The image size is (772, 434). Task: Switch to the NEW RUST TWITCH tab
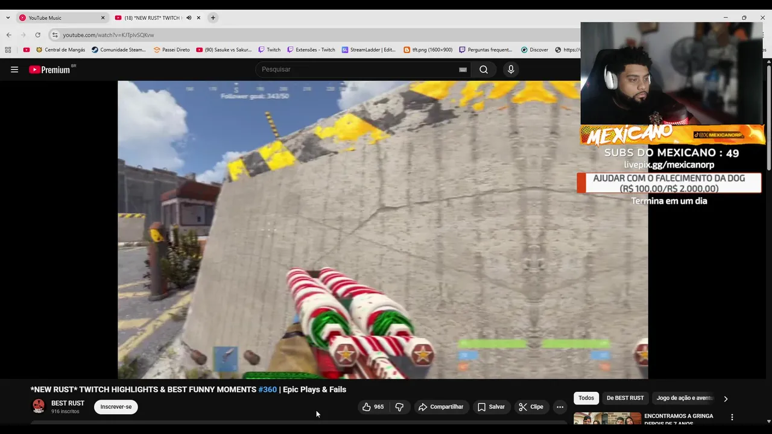tap(152, 17)
